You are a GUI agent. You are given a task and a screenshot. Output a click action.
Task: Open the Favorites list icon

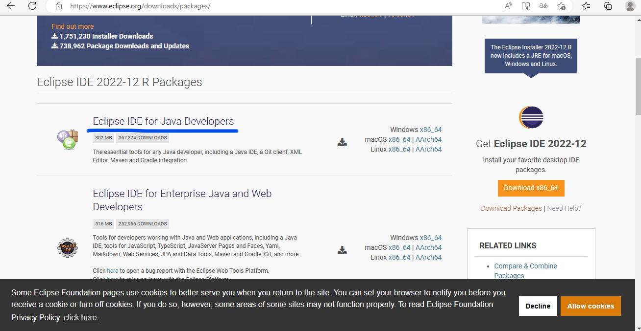click(586, 6)
